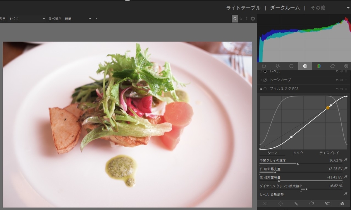Image resolution: width=351 pixels, height=210 pixels.
Task: Switch to the ディスプレイ tab
Action: (329, 153)
